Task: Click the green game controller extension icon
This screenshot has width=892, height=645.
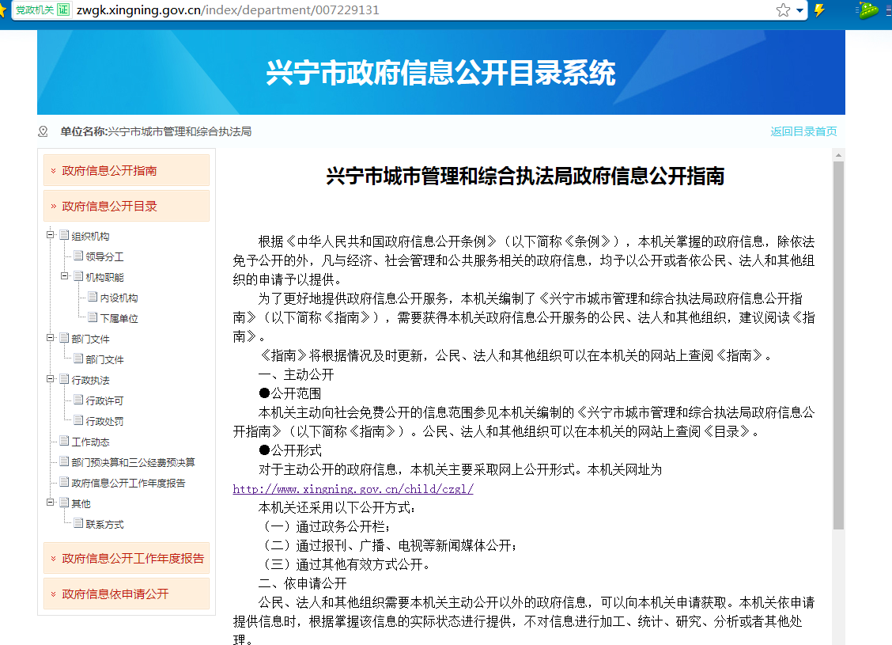Action: click(x=868, y=9)
